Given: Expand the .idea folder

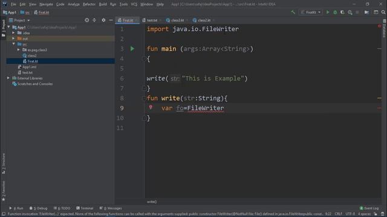Looking at the screenshot, I should pos(13,33).
